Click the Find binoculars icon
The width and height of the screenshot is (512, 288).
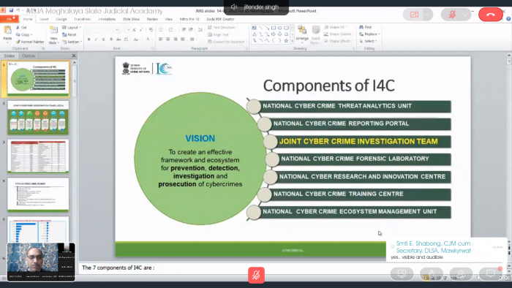click(x=361, y=27)
